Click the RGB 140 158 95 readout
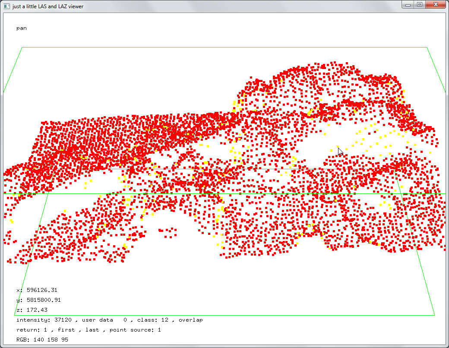The height and width of the screenshot is (348, 449). pyautogui.click(x=42, y=340)
